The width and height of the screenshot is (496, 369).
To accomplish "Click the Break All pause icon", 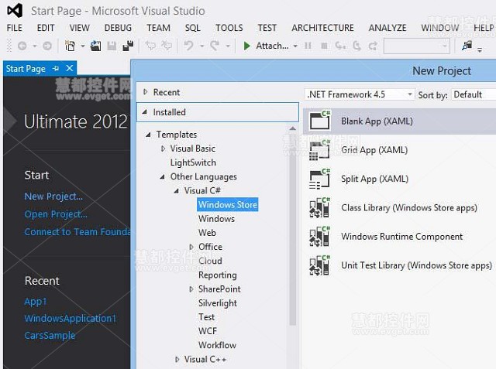I will click(x=308, y=46).
